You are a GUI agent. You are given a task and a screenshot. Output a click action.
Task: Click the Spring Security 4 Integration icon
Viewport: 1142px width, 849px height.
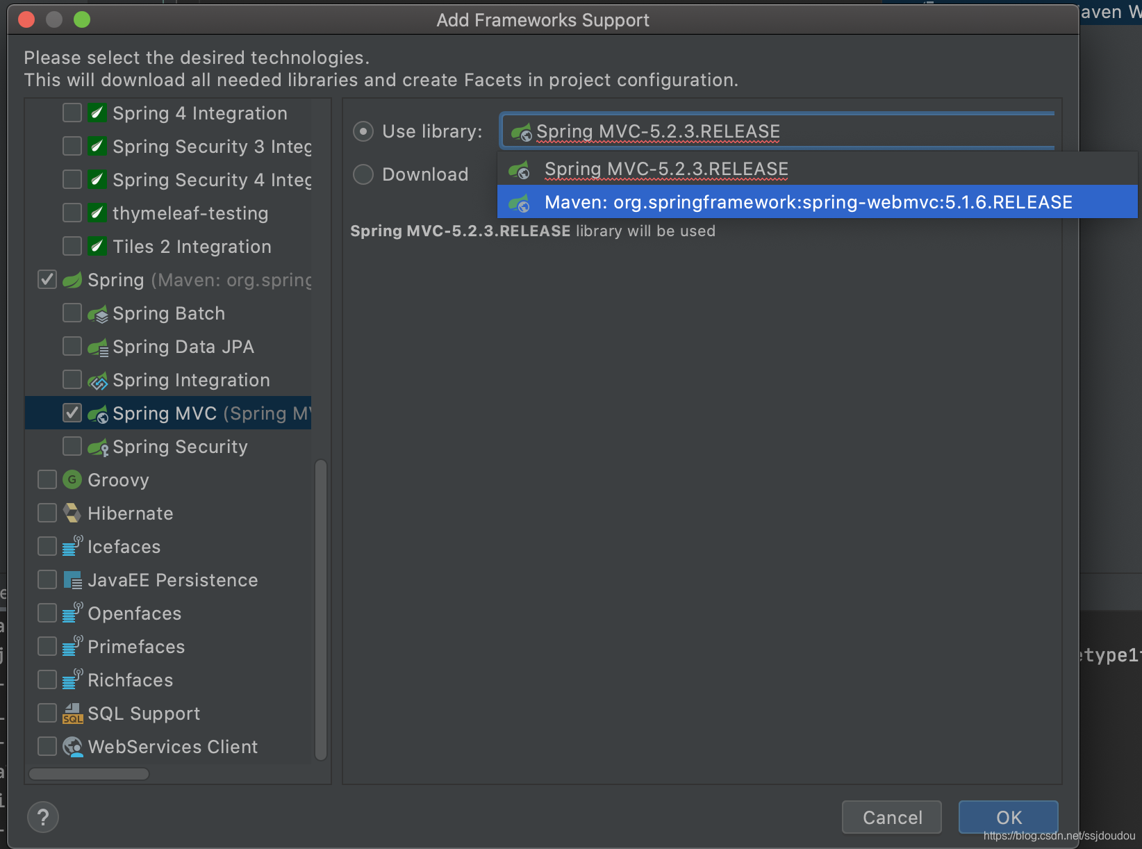[x=97, y=179]
